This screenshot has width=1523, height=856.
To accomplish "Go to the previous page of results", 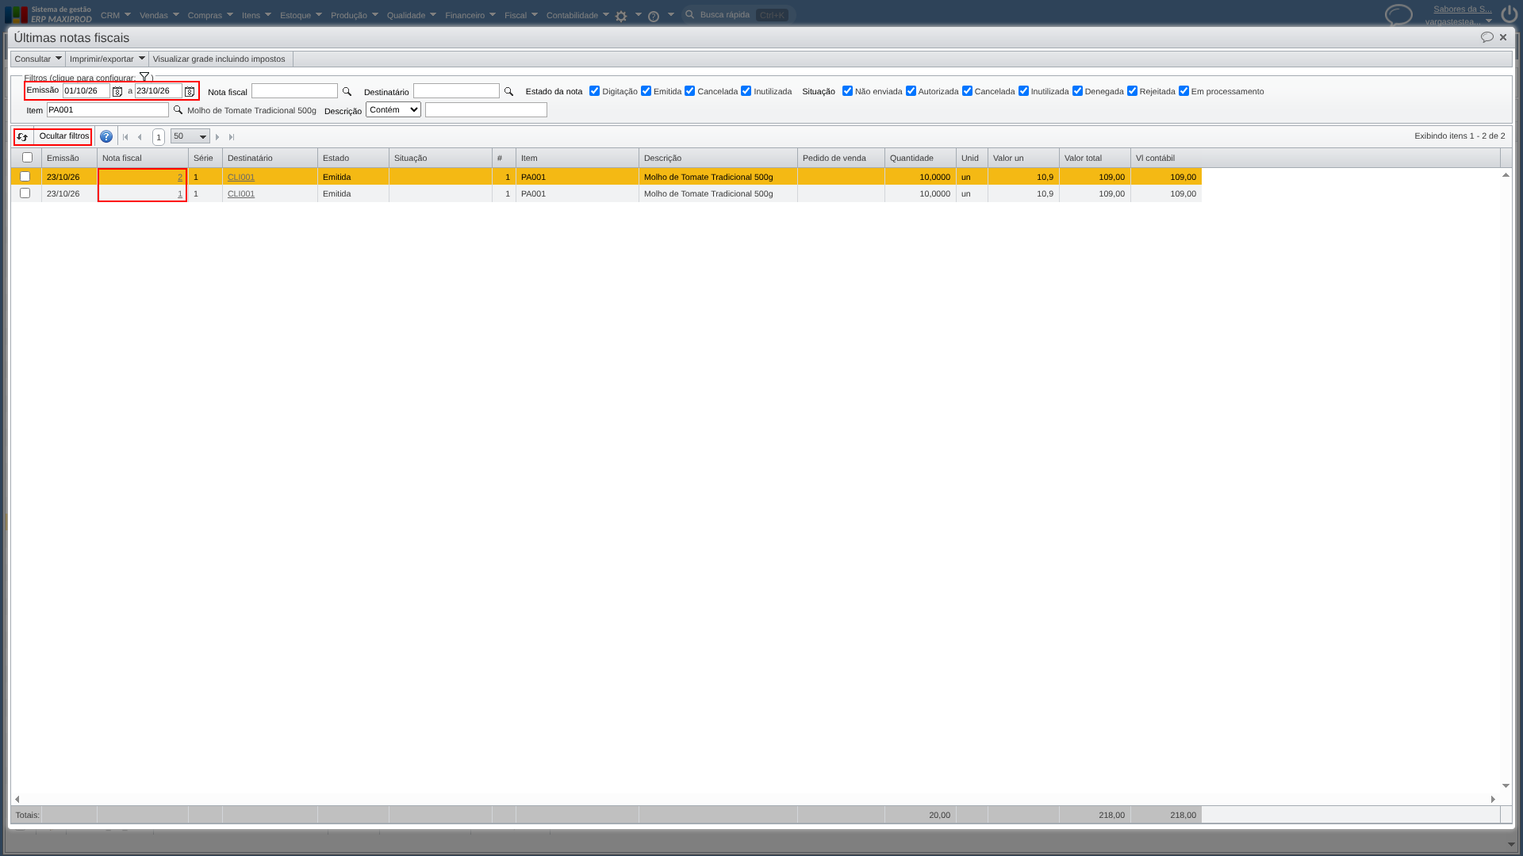I will pyautogui.click(x=140, y=137).
